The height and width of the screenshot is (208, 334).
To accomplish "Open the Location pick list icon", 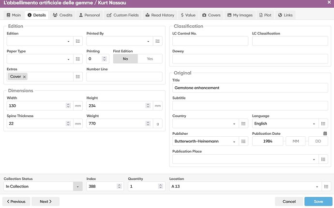I will pos(326,187).
